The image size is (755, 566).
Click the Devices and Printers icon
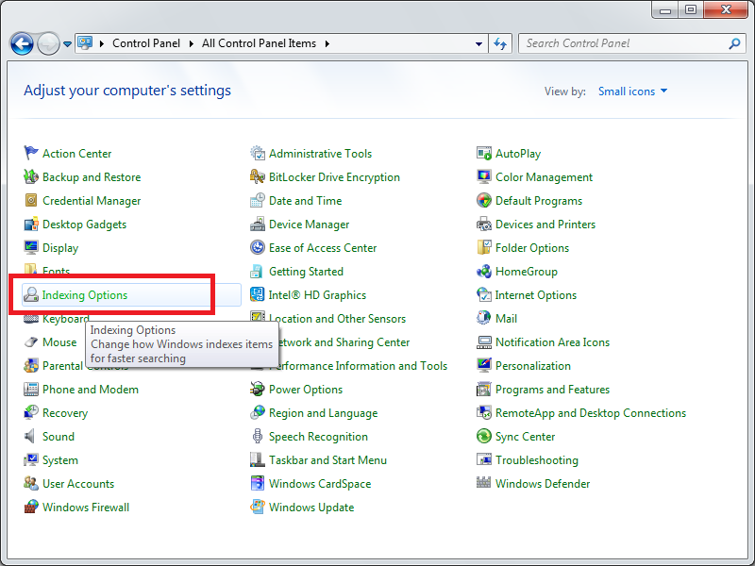pos(484,224)
